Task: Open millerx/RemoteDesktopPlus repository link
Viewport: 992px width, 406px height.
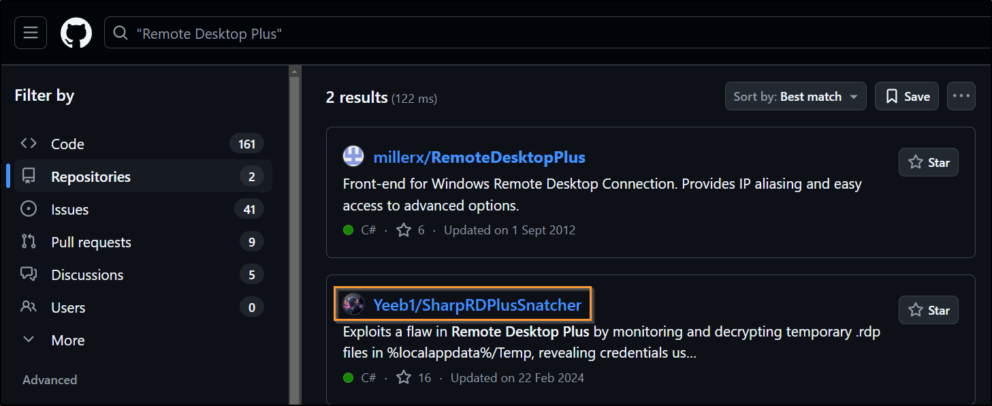Action: tap(479, 157)
